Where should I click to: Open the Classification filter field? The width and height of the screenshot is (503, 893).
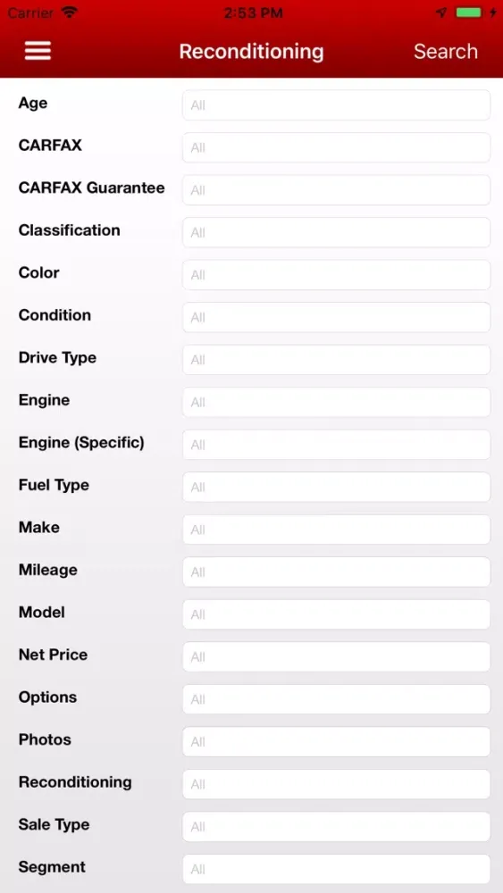click(x=336, y=232)
